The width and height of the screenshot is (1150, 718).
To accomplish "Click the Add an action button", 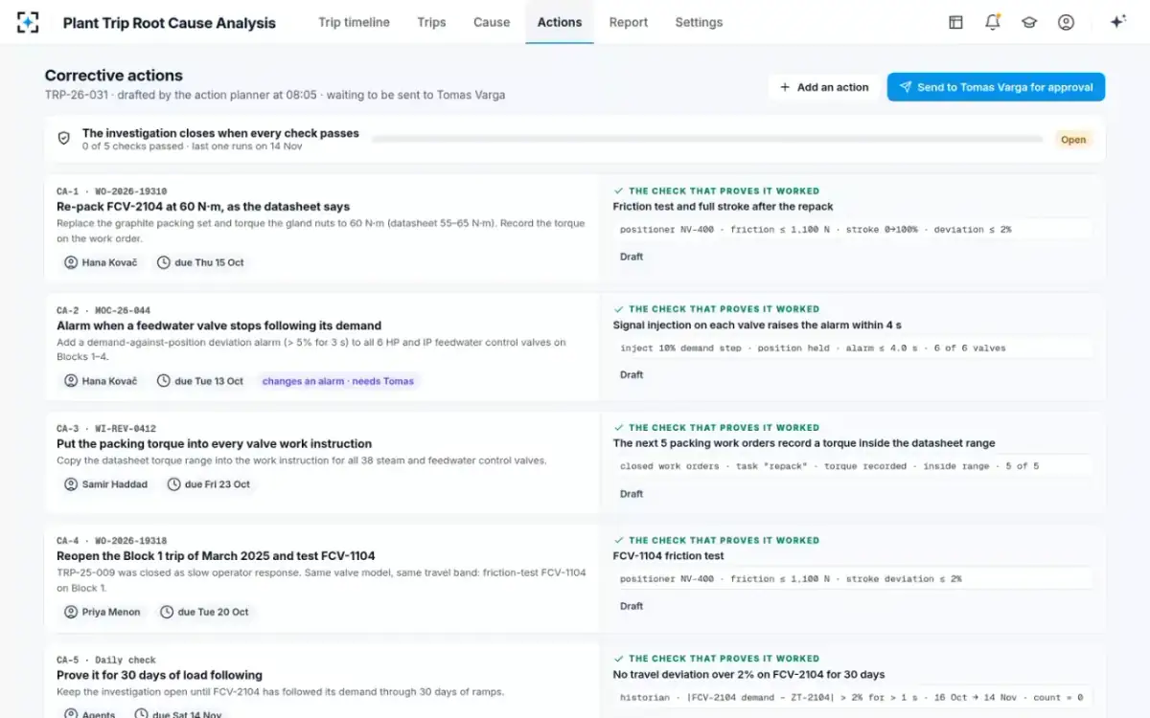I will click(x=824, y=87).
